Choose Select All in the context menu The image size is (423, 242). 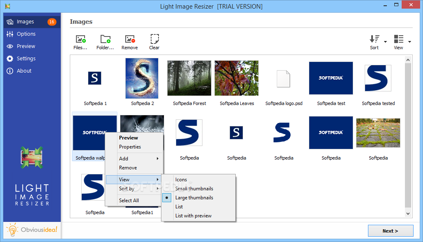point(129,200)
